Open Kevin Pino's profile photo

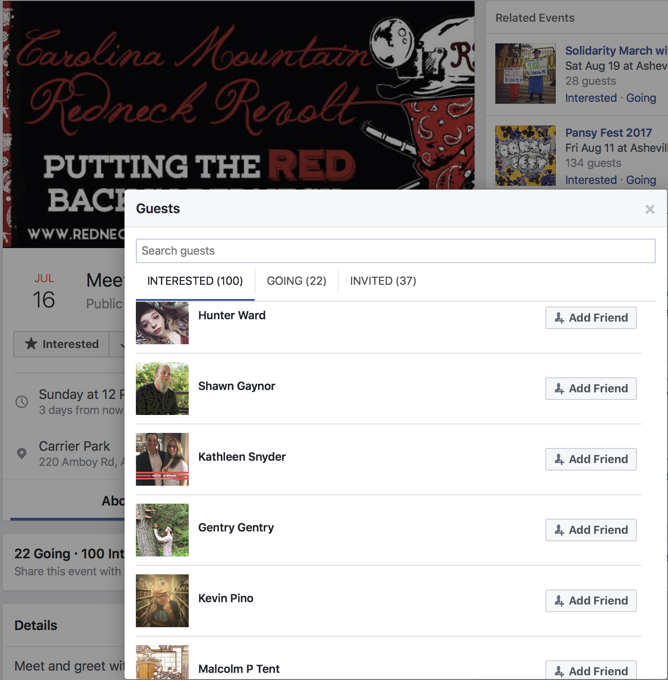[162, 601]
